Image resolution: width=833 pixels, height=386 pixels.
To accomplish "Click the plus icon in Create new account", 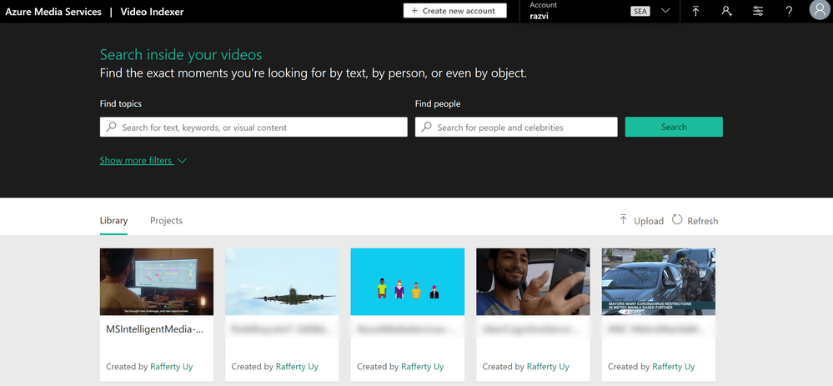I will 415,11.
